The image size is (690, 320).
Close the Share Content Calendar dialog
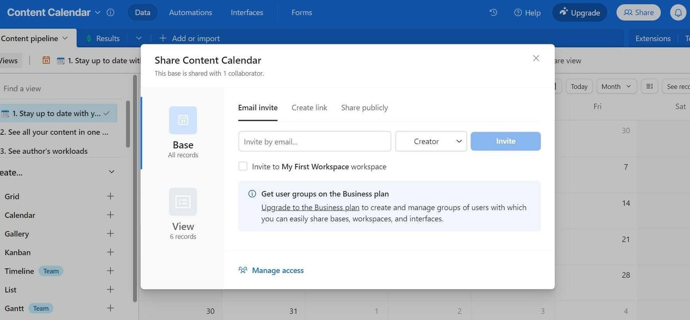tap(536, 58)
